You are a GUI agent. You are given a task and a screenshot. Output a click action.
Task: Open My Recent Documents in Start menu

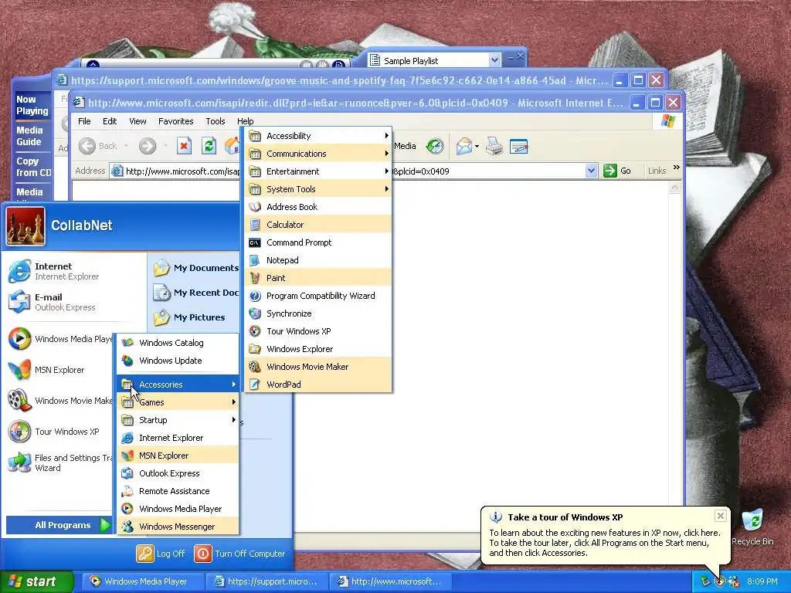click(x=195, y=293)
